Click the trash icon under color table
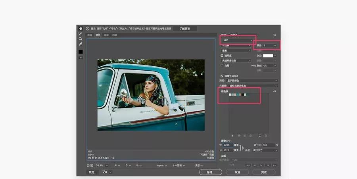The image size is (357, 179). click(266, 136)
